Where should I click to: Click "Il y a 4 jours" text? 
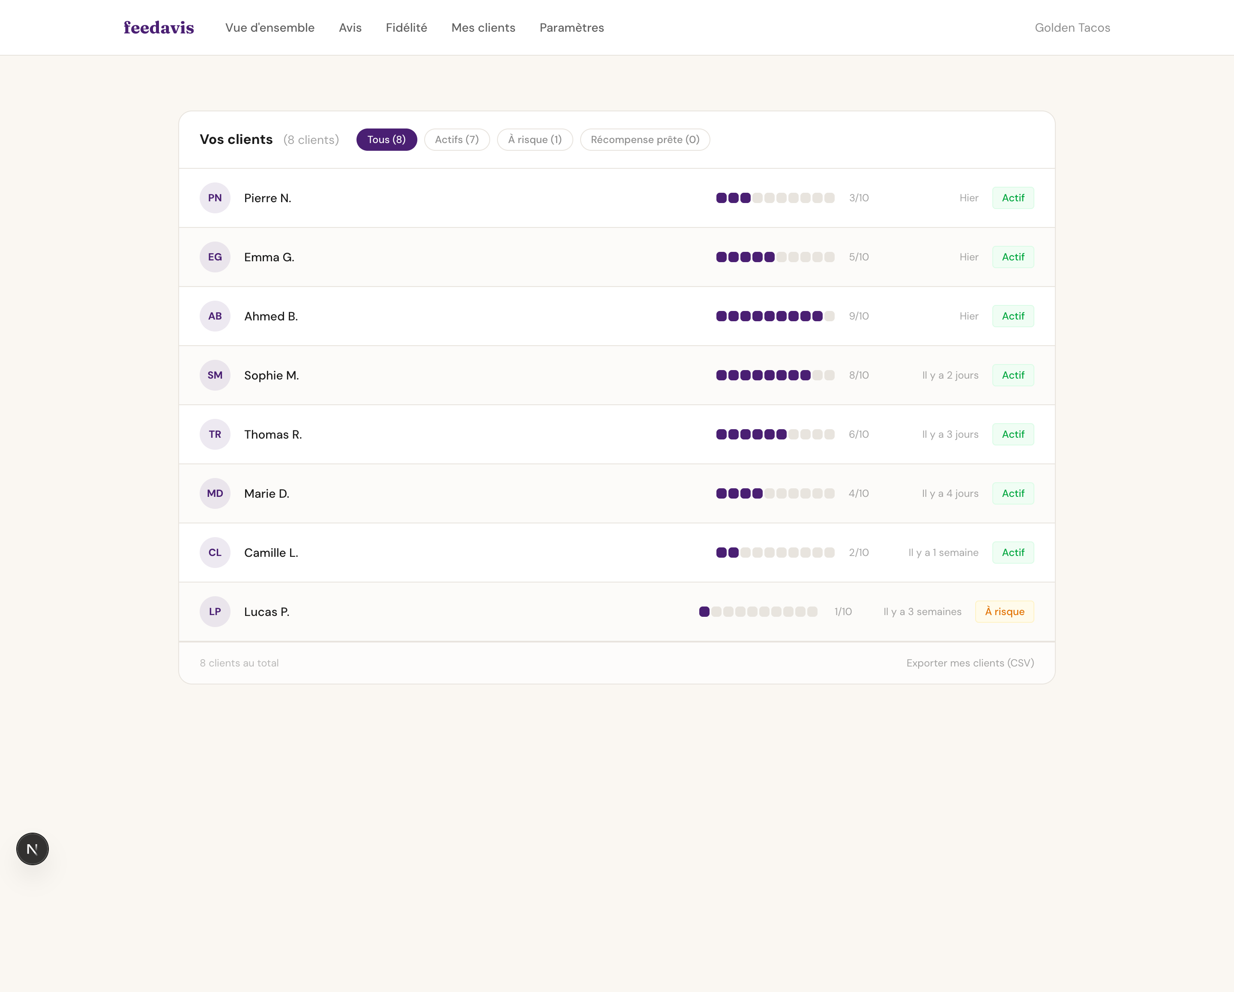tap(950, 493)
